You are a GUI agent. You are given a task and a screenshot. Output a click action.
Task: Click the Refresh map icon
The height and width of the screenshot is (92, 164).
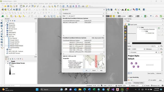pos(63,6)
